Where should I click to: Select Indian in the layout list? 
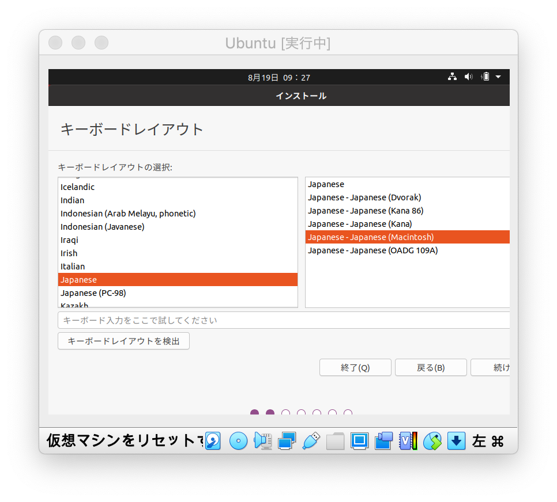click(178, 200)
